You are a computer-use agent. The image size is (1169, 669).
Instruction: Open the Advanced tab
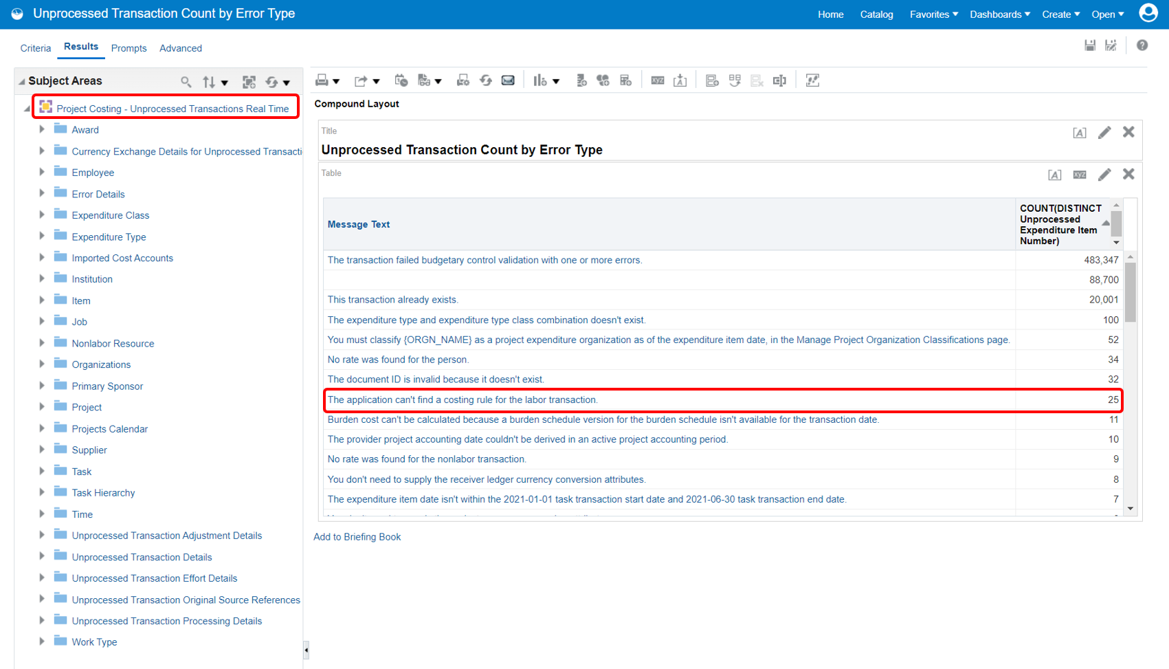coord(181,48)
